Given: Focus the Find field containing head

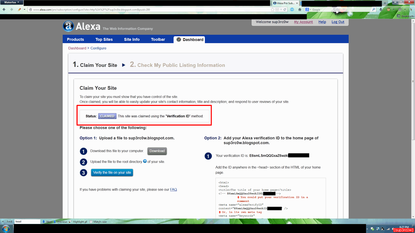Looking at the screenshot, I should tap(27, 222).
